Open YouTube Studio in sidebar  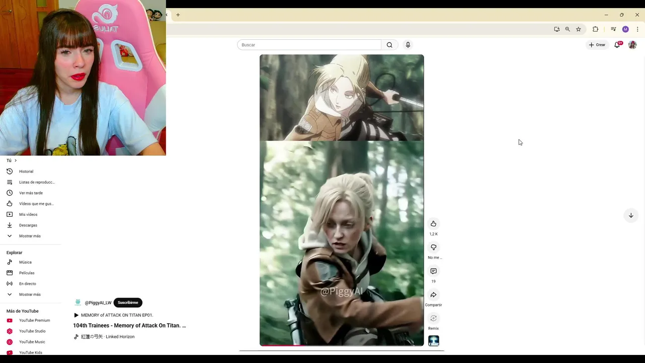(x=31, y=331)
